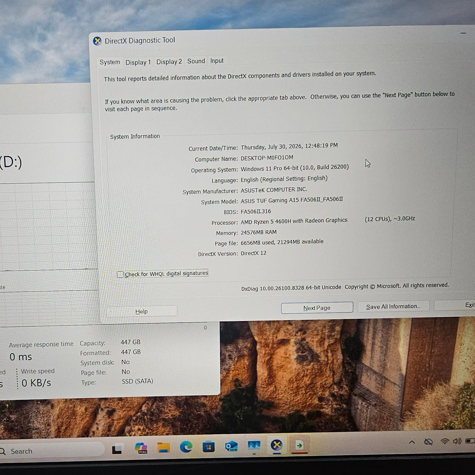Open File Explorer from the taskbar
475x475 pixels.
pos(163,447)
